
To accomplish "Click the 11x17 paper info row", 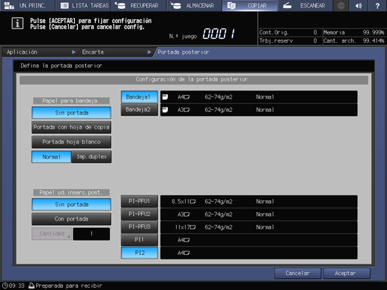I will (259, 227).
